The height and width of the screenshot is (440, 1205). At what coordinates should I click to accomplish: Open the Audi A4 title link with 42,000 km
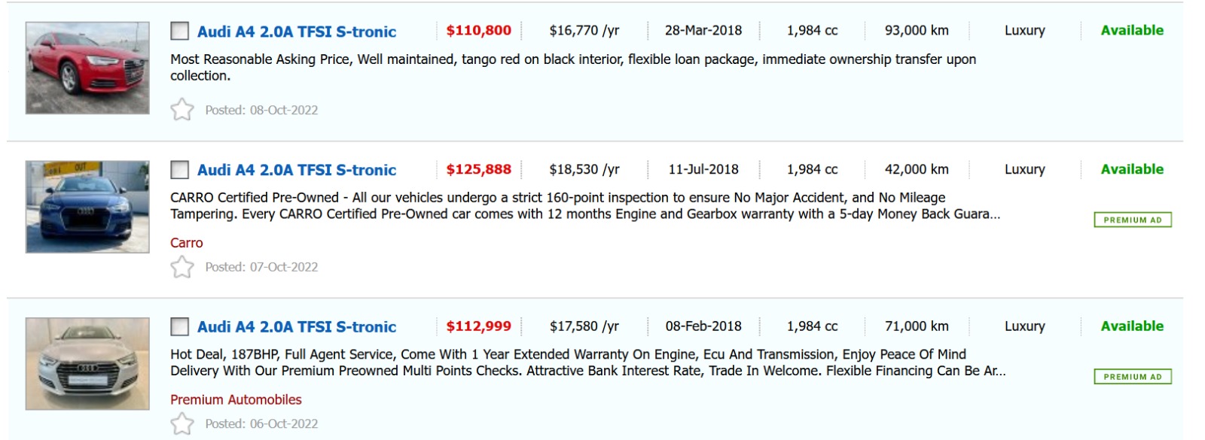(x=297, y=170)
